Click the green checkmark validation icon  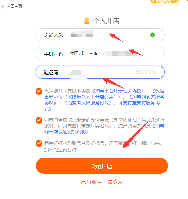[x=153, y=35]
